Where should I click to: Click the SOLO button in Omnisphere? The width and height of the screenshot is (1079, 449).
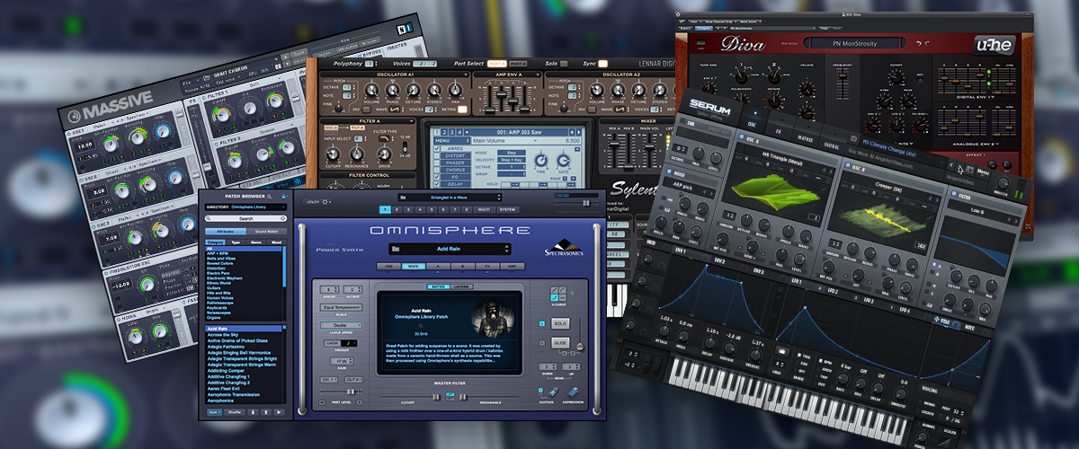[560, 323]
